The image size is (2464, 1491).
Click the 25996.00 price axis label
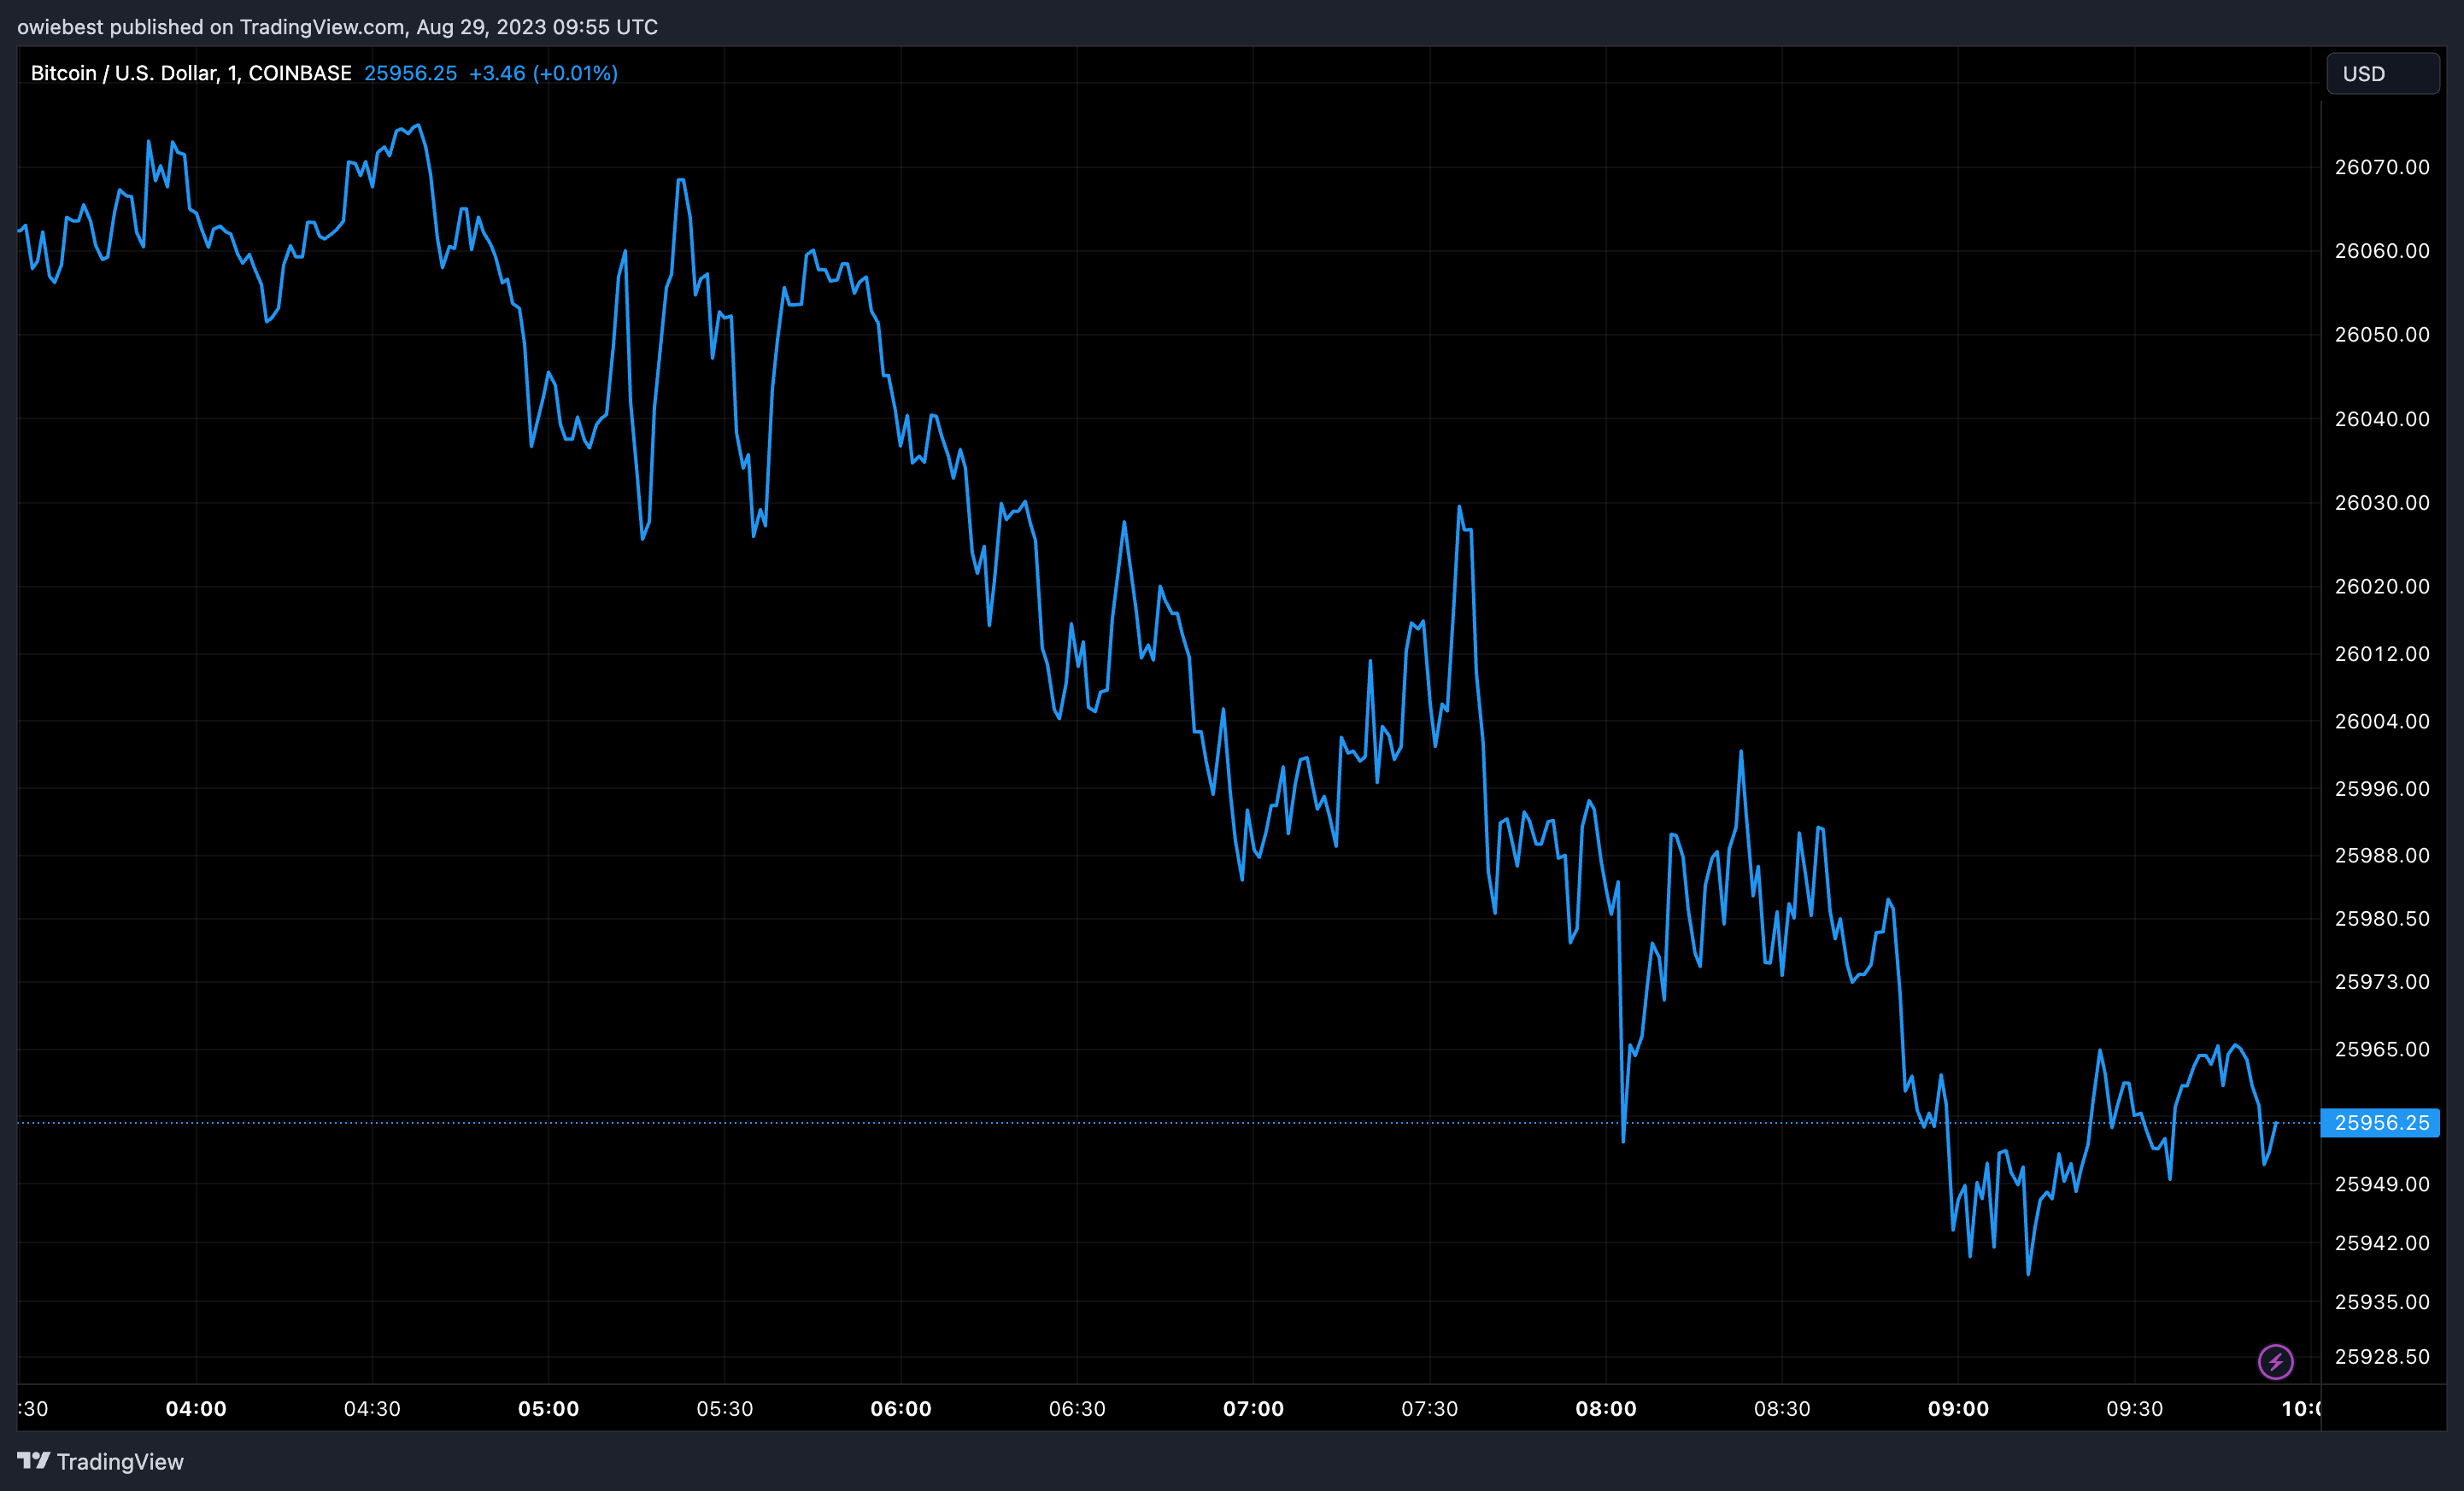coord(2381,788)
